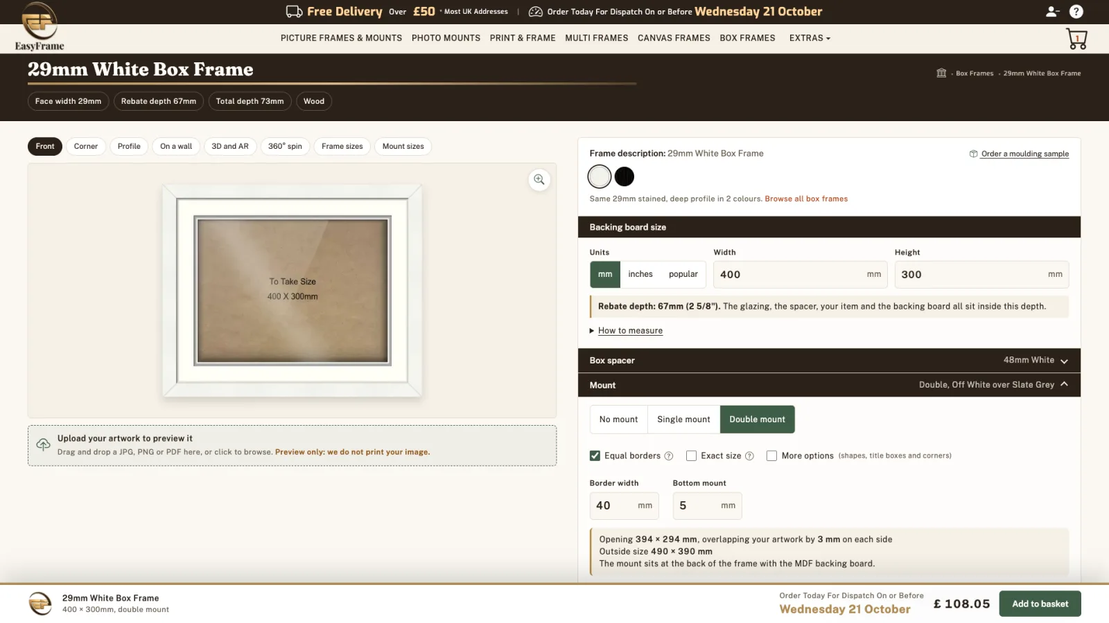The height and width of the screenshot is (623, 1109).
Task: Switch units to popular sizes
Action: click(x=683, y=274)
